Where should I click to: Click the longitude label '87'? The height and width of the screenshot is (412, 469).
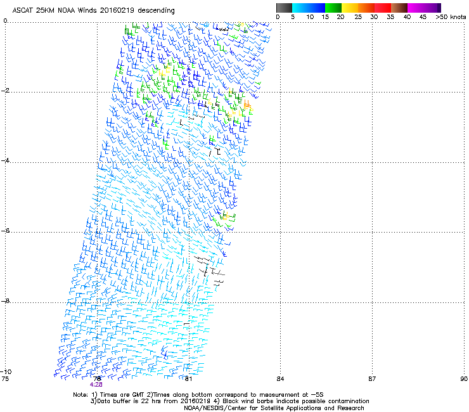(372, 379)
